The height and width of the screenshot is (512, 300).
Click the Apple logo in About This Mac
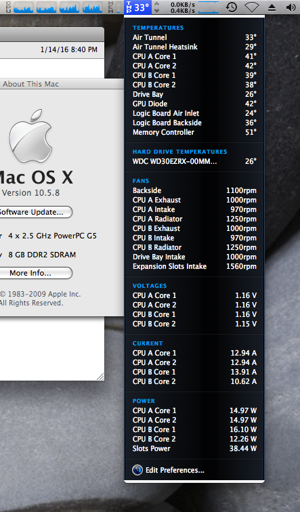[30, 136]
